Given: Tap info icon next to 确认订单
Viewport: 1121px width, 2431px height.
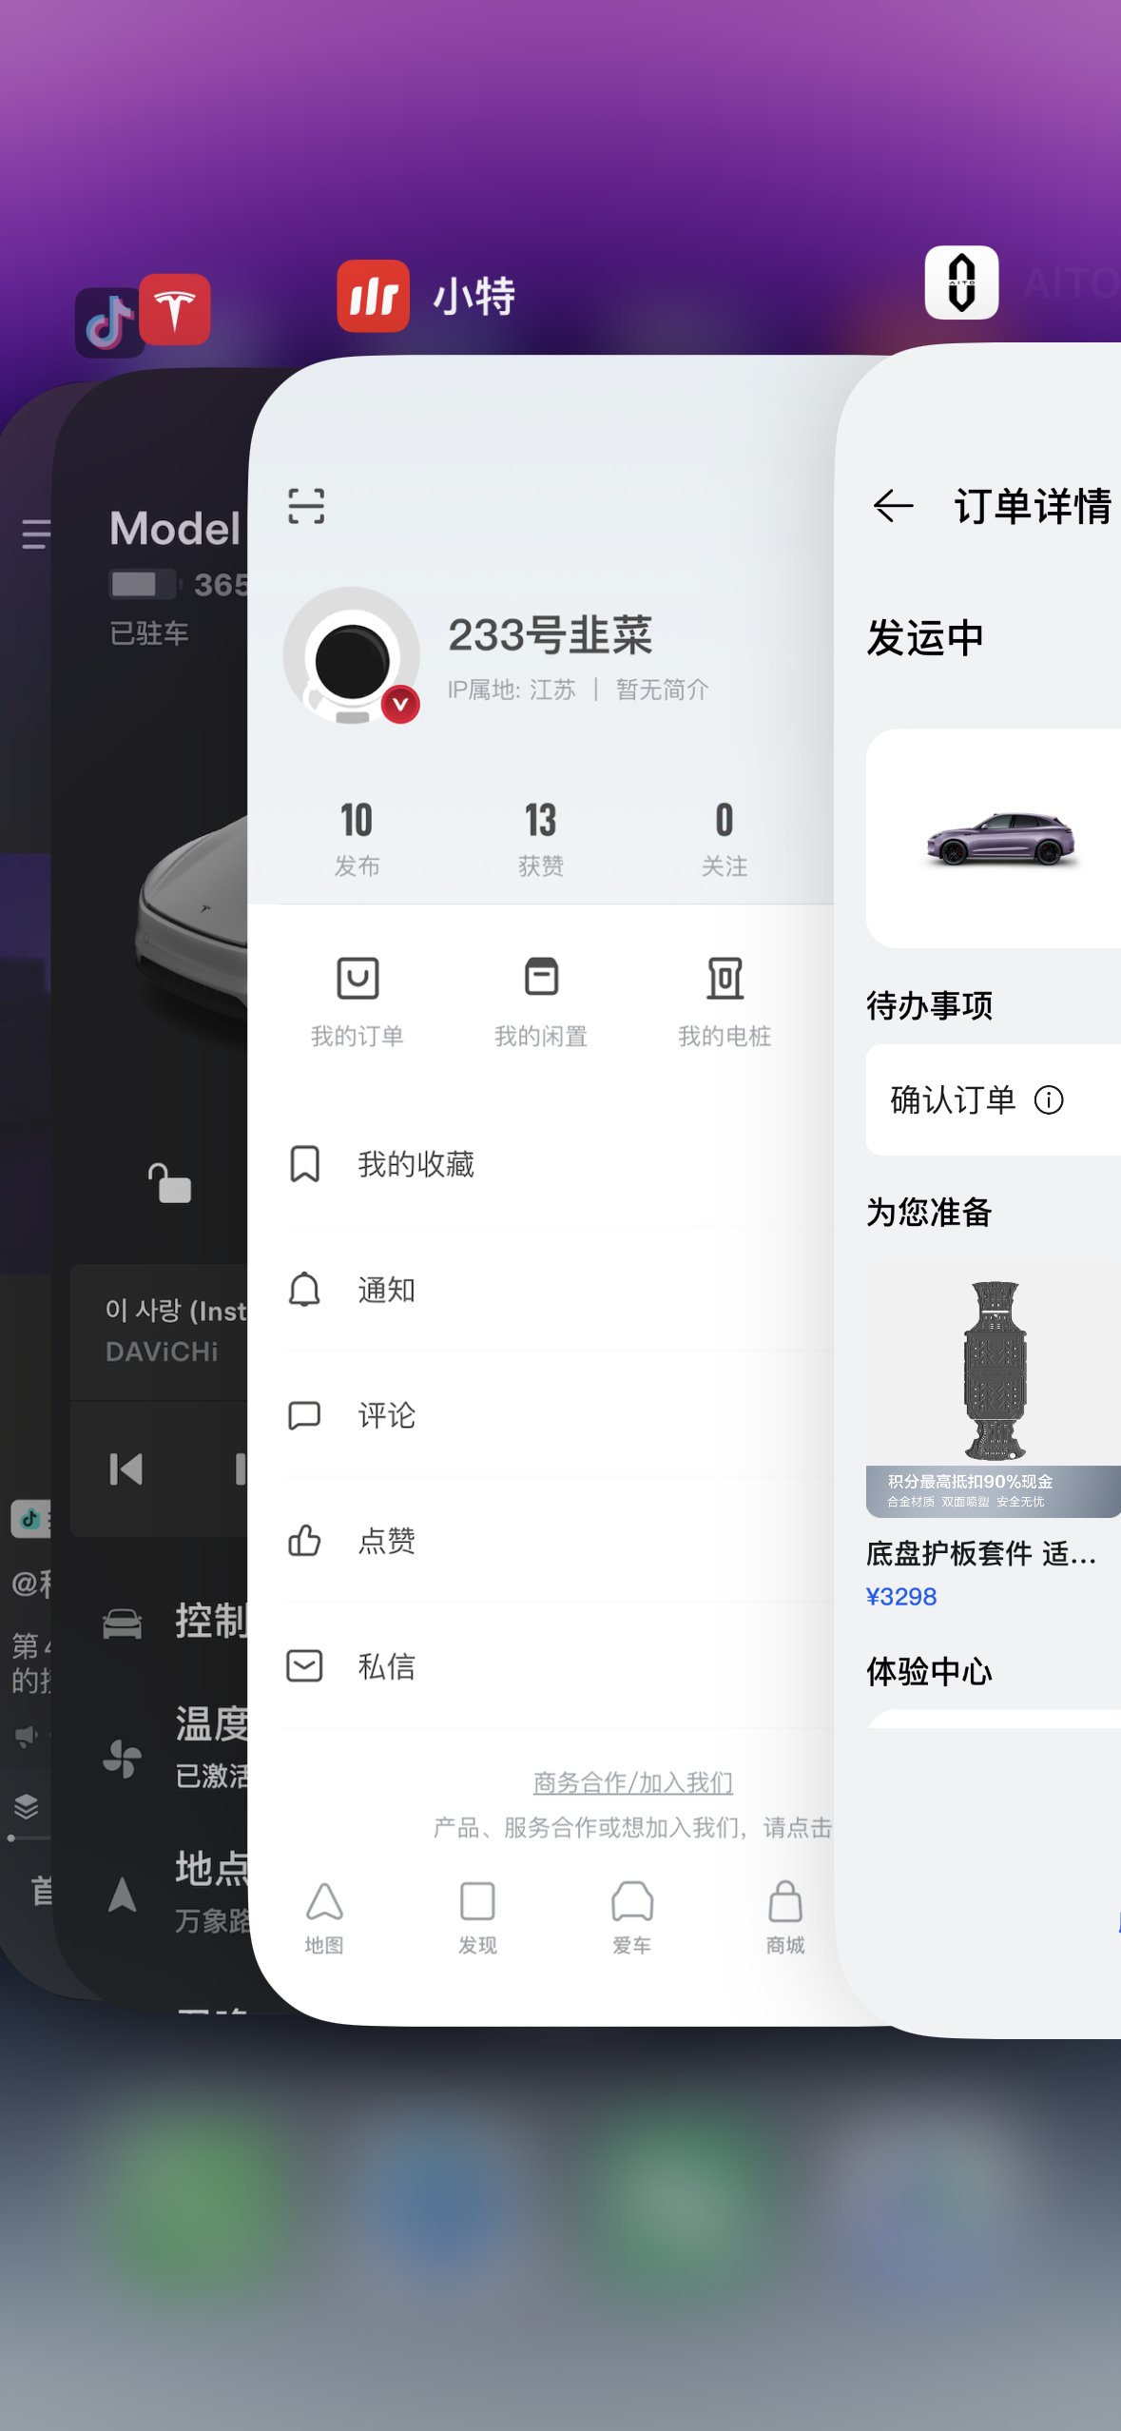Looking at the screenshot, I should point(1049,1100).
